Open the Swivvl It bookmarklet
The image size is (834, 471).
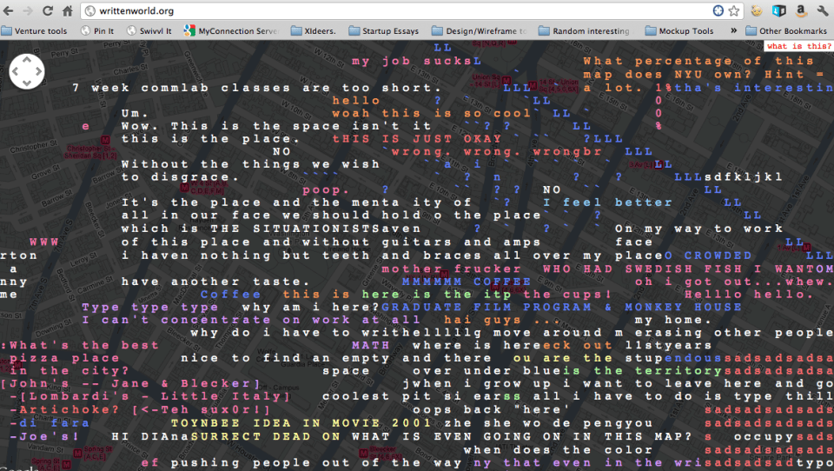pyautogui.click(x=149, y=31)
